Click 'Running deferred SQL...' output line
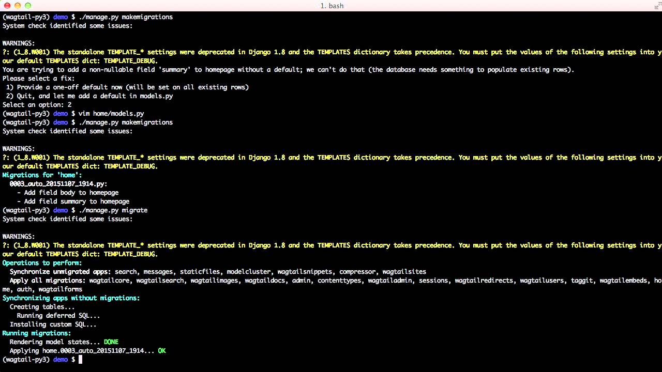662x372 pixels. pyautogui.click(x=58, y=316)
